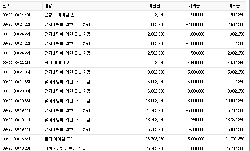
Task: Click the 26,702,250 after-gold value
Action: coord(234,149)
